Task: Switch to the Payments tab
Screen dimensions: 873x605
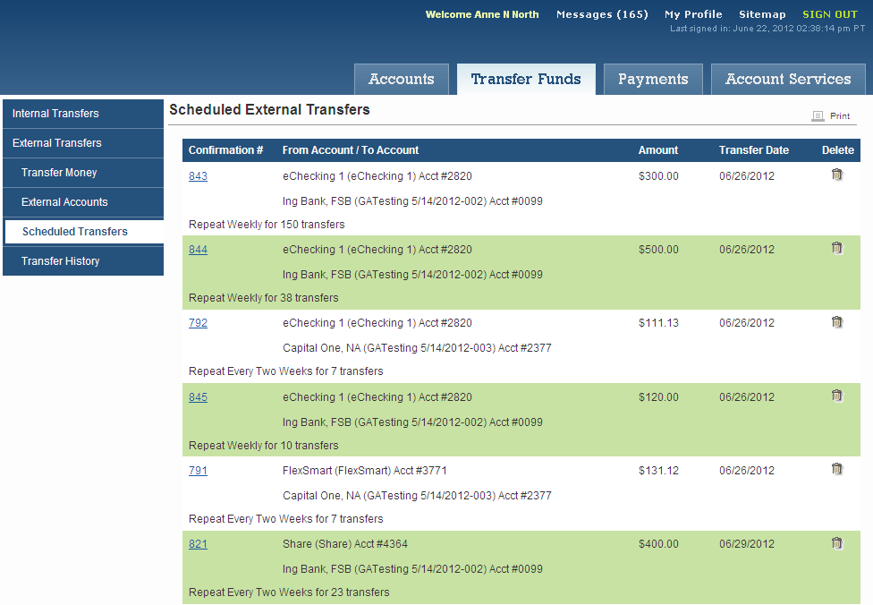Action: pos(653,79)
